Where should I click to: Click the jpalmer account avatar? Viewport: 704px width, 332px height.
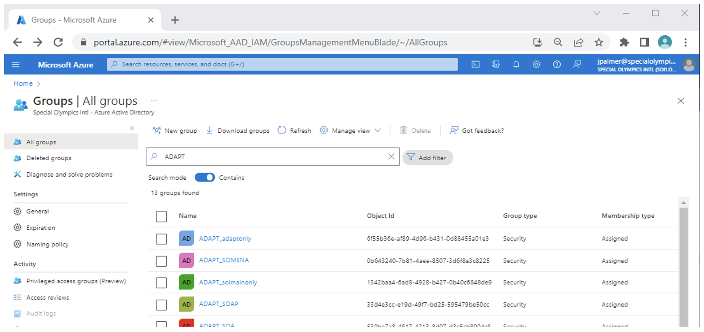pos(689,65)
